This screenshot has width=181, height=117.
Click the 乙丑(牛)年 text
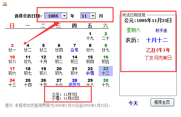[158, 50]
